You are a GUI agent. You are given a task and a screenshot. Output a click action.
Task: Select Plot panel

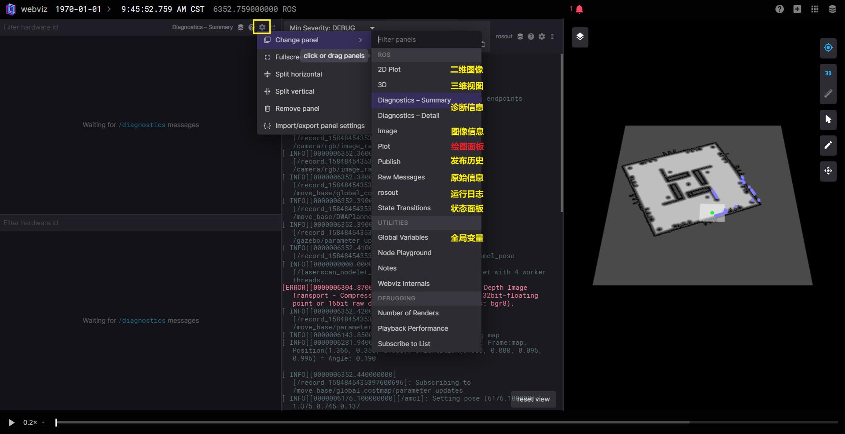tap(426, 146)
